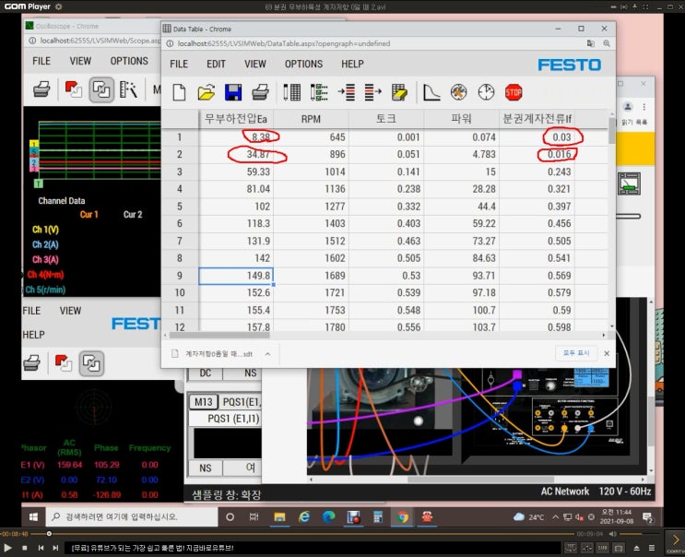Viewport: 685px width, 557px height.
Task: Click the site info icon beside localhost URL
Action: (170, 43)
